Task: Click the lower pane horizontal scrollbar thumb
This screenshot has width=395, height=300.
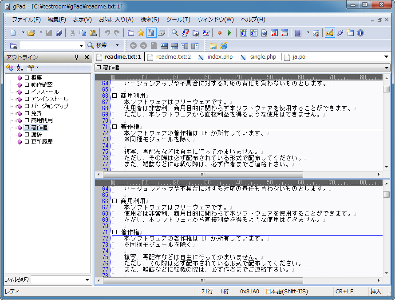Action: click(x=203, y=280)
